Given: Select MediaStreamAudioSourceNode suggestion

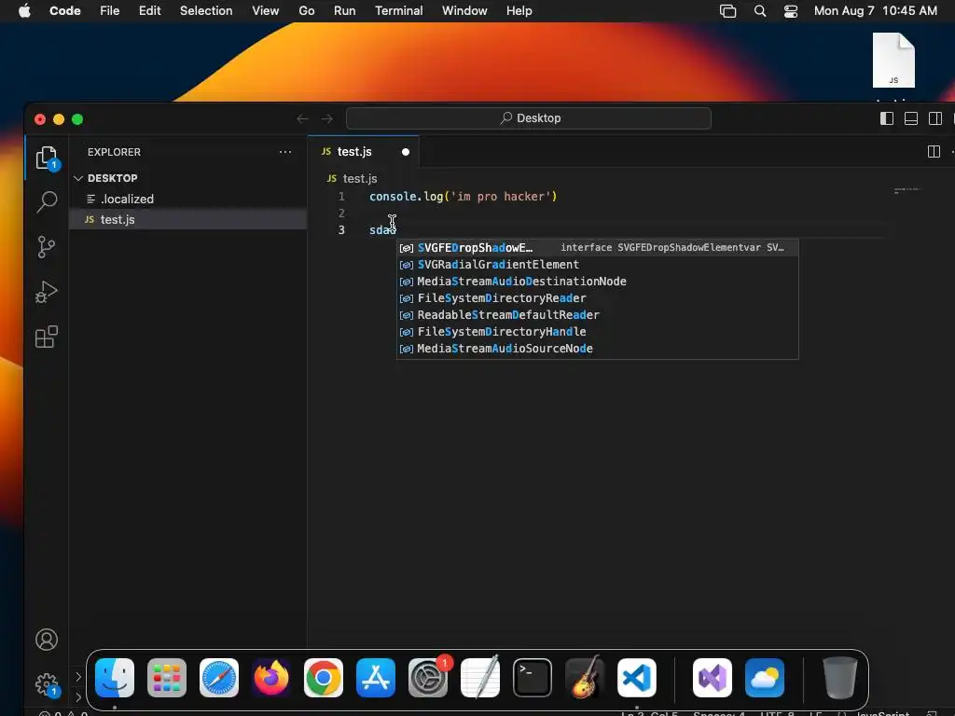Looking at the screenshot, I should pos(598,349).
